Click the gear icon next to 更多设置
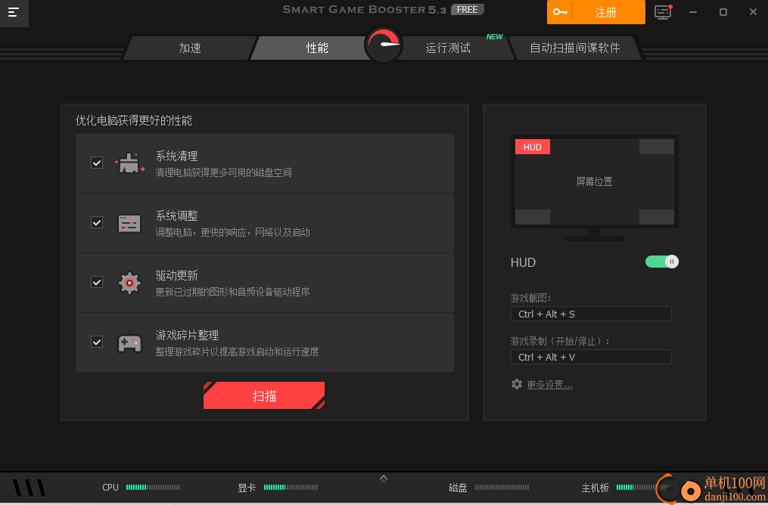This screenshot has height=505, width=768. tap(517, 384)
